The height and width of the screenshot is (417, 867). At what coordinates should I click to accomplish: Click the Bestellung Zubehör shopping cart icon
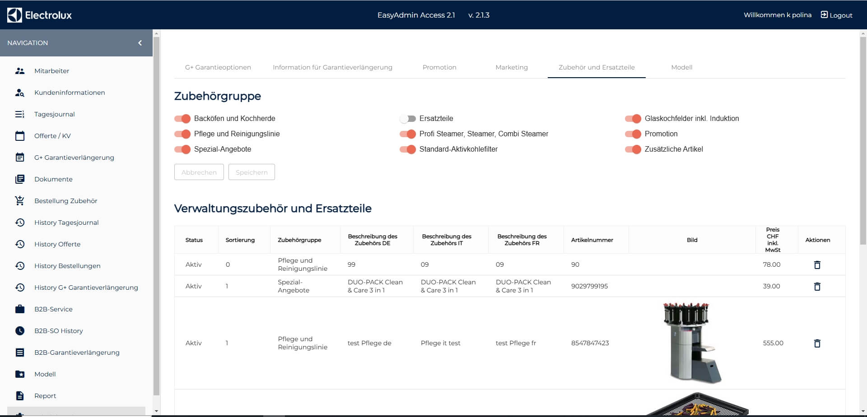tap(20, 201)
